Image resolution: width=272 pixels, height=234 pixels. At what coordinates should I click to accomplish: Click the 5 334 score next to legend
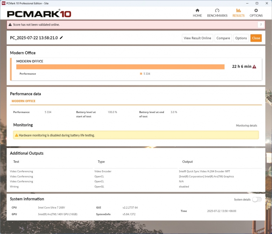pyautogui.click(x=147, y=74)
